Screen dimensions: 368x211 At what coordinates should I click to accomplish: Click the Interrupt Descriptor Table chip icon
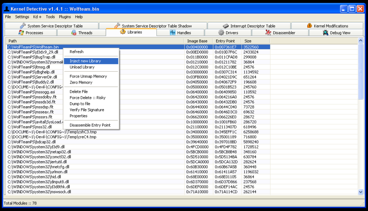pos(226,26)
